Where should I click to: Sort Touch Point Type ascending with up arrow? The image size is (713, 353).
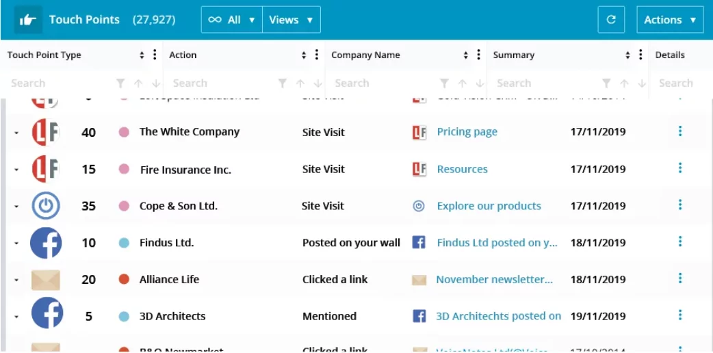click(x=138, y=83)
